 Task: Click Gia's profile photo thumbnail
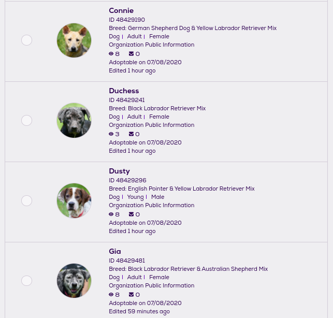(x=74, y=281)
